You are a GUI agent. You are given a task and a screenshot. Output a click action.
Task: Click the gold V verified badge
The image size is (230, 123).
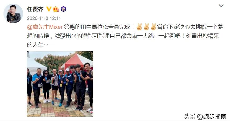pyautogui.click(x=49, y=9)
